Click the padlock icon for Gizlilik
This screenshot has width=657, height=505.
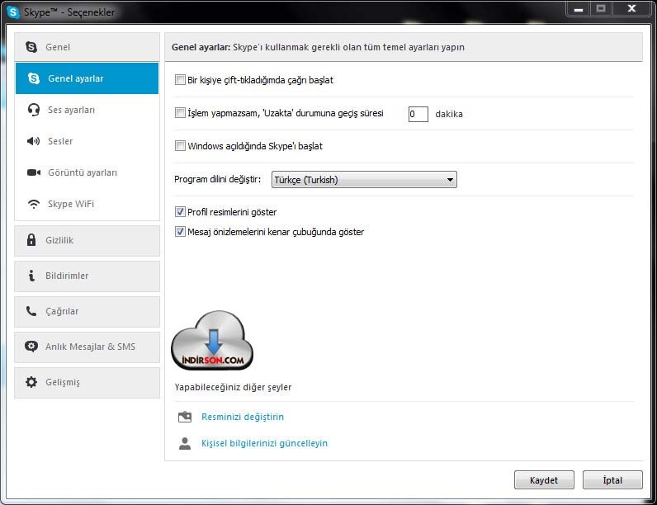(x=31, y=240)
